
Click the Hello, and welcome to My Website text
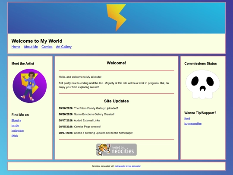point(80,77)
